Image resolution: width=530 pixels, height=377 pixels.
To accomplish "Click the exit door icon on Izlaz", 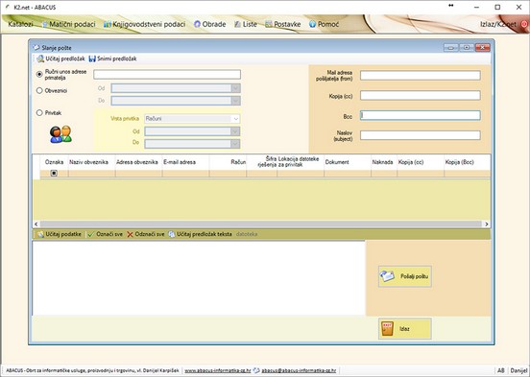I will 387,328.
